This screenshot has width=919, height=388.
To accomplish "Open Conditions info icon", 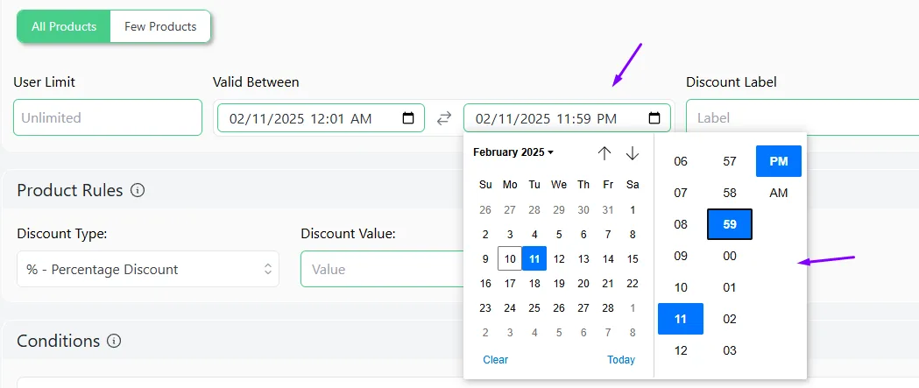I will point(114,341).
